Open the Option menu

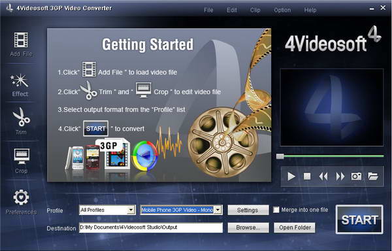point(282,10)
